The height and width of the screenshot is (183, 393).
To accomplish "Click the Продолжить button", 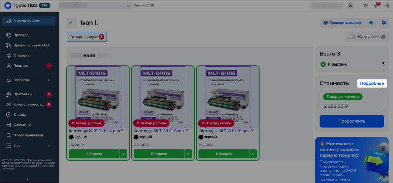I will pyautogui.click(x=352, y=121).
